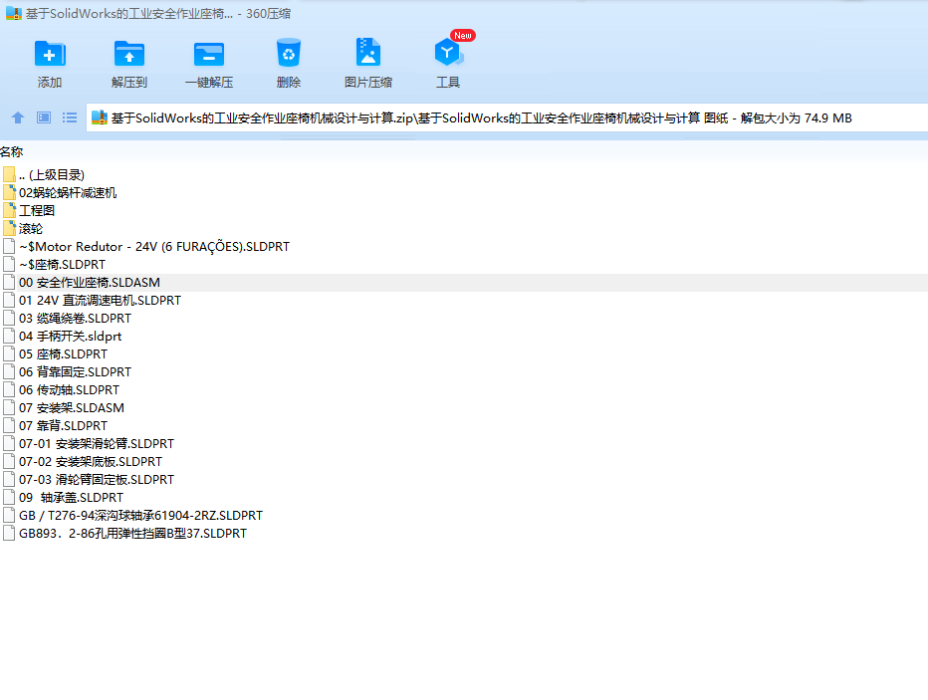Click the 360压缩 app icon in title bar
The width and height of the screenshot is (928, 700).
click(14, 13)
